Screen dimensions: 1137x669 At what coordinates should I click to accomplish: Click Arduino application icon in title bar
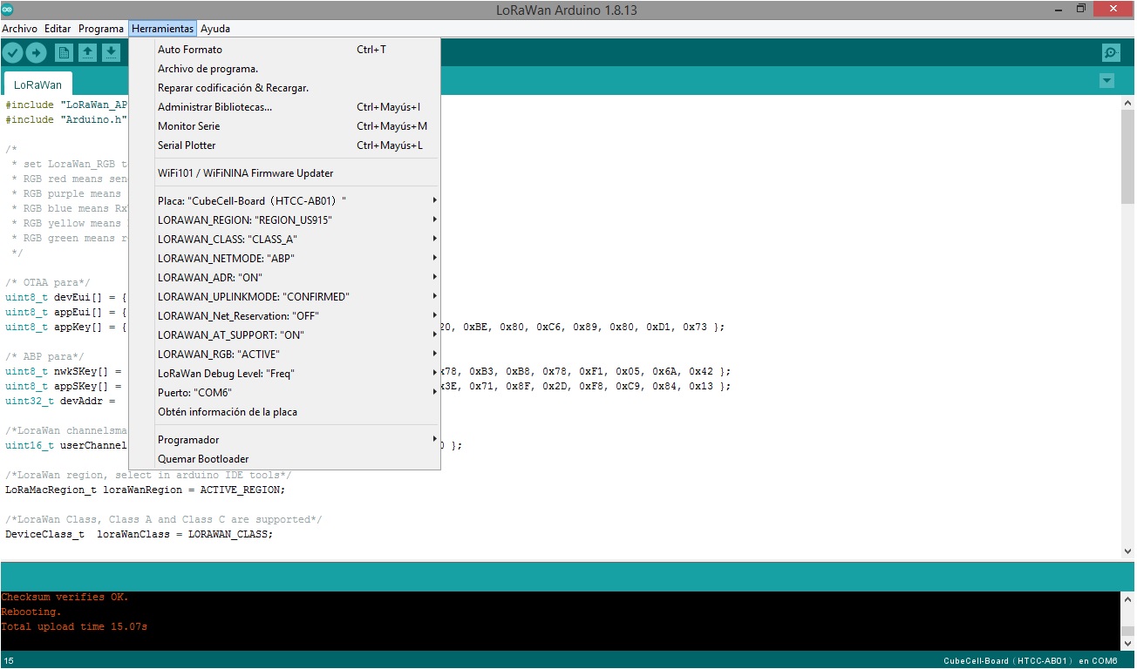pyautogui.click(x=8, y=9)
